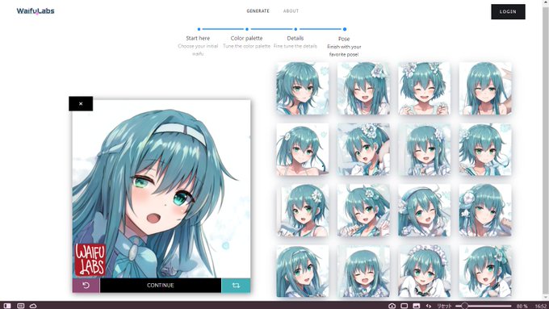Click the cloud sync icon at bottom left

(33, 306)
